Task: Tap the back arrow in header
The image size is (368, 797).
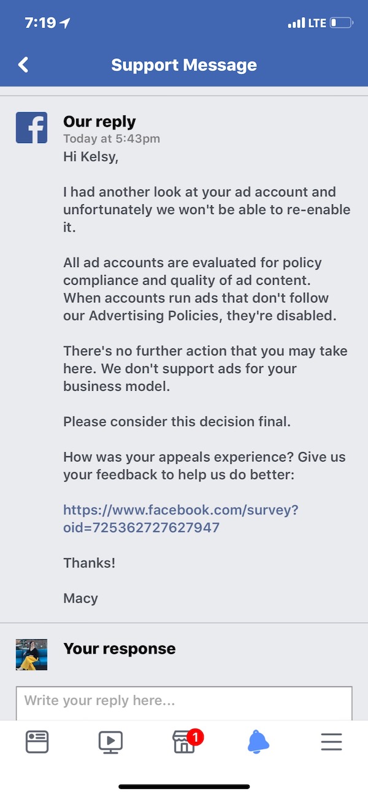Action: 23,65
